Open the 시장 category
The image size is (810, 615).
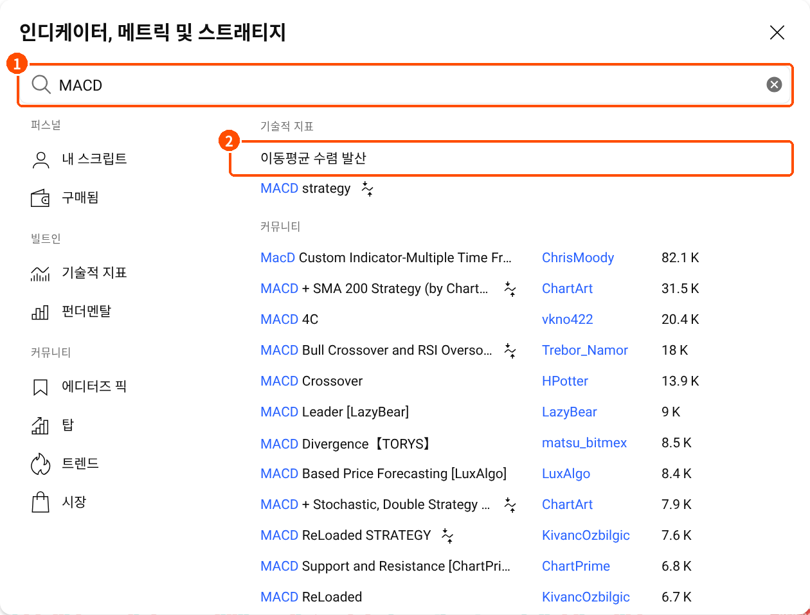tap(74, 502)
